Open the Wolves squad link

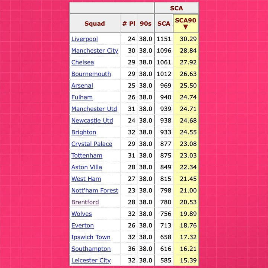pyautogui.click(x=82, y=214)
